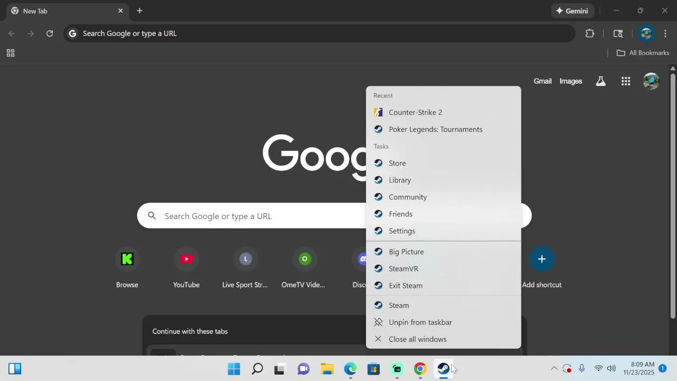Open the Widgets panel icon on the taskbar

15,369
